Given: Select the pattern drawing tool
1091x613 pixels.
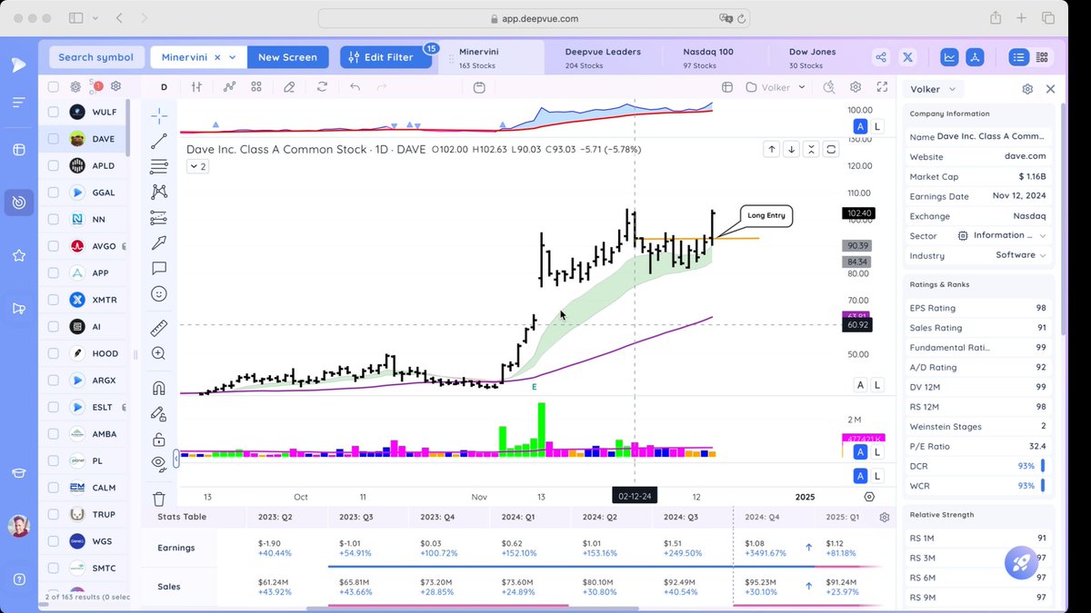Looking at the screenshot, I should (x=159, y=192).
